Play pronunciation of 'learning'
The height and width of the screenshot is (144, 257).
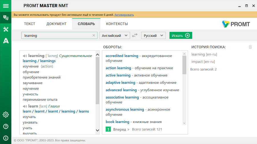[25, 56]
